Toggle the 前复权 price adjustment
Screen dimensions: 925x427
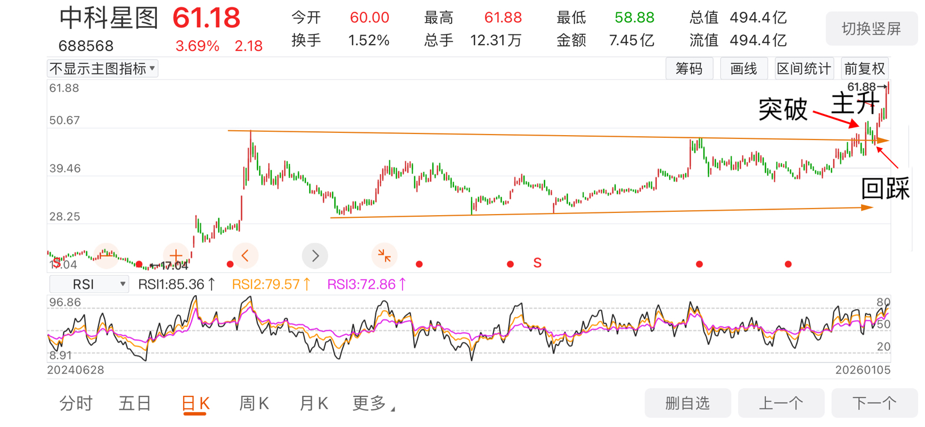(x=864, y=68)
